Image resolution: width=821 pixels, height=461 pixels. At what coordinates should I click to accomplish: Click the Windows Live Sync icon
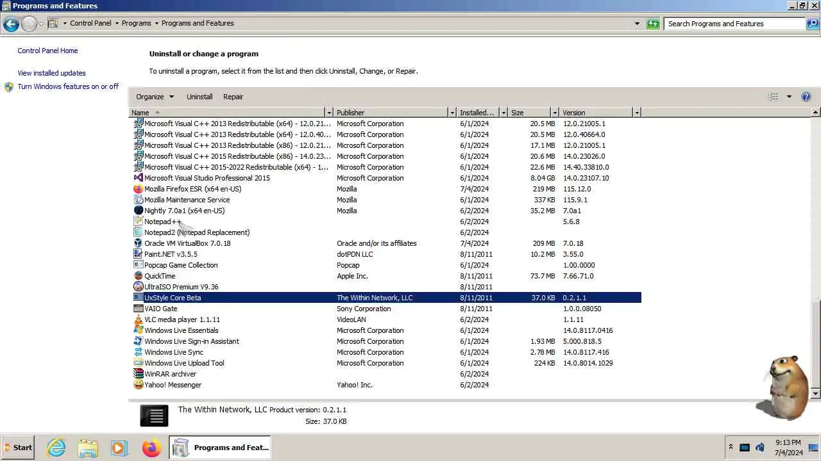pyautogui.click(x=138, y=352)
